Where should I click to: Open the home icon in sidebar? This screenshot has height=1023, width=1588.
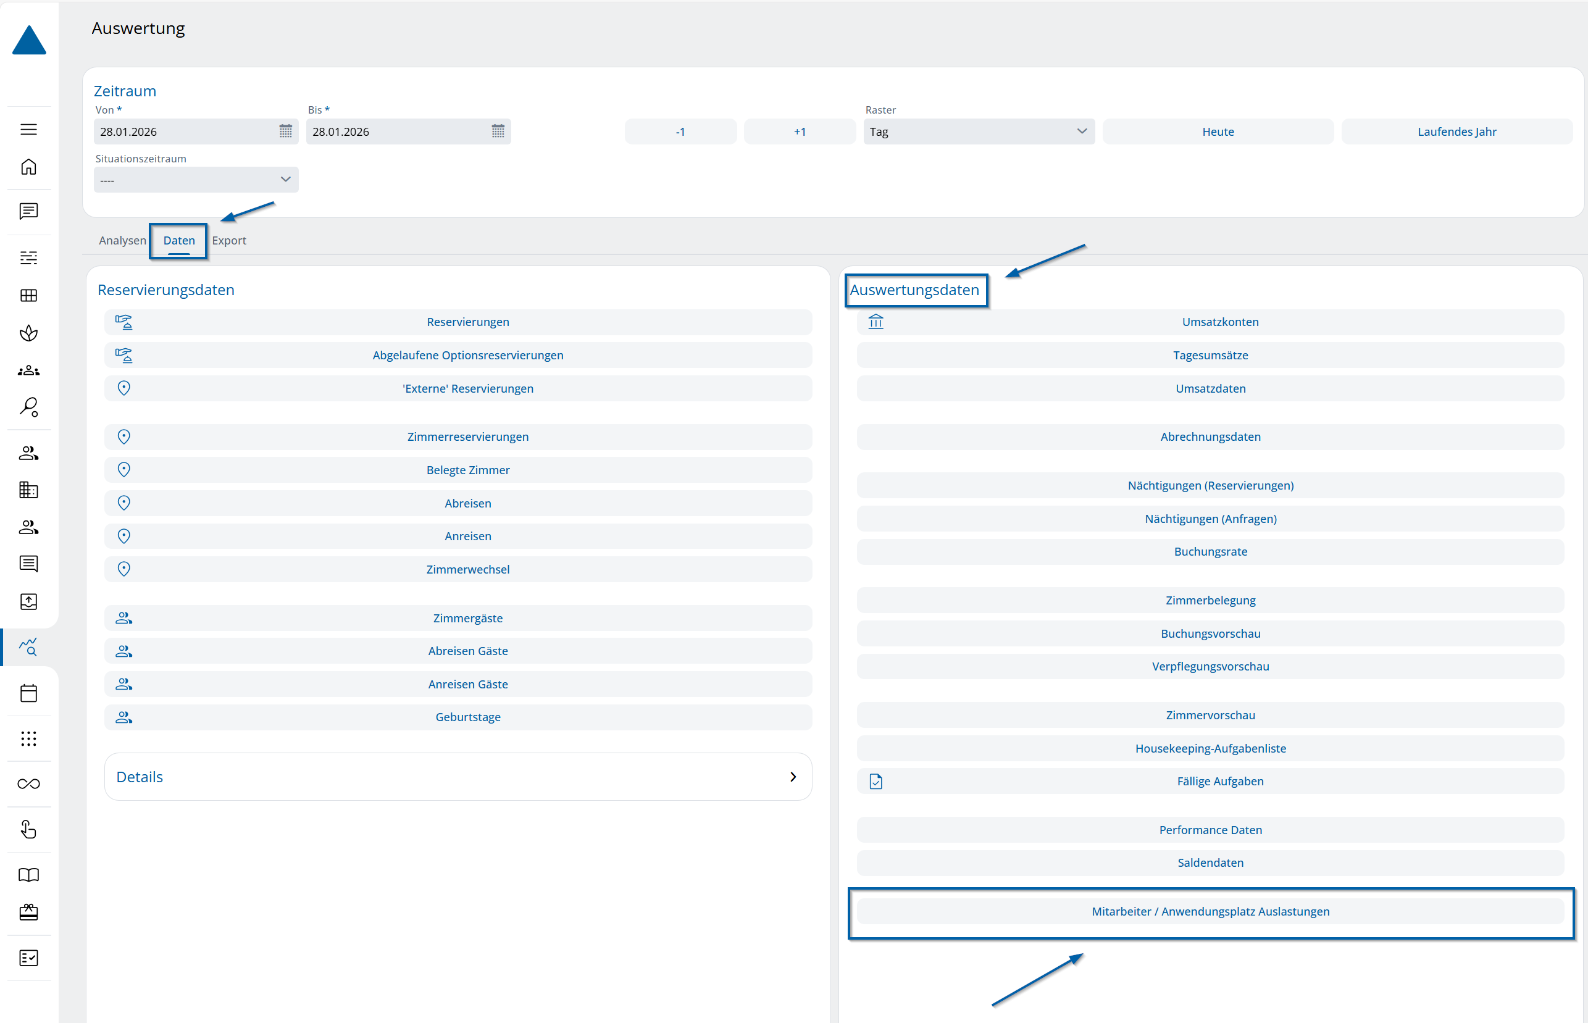click(x=28, y=167)
